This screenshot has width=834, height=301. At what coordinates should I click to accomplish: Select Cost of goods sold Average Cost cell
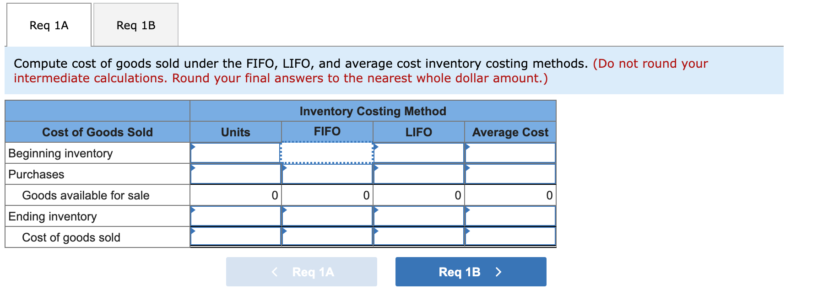tap(510, 236)
